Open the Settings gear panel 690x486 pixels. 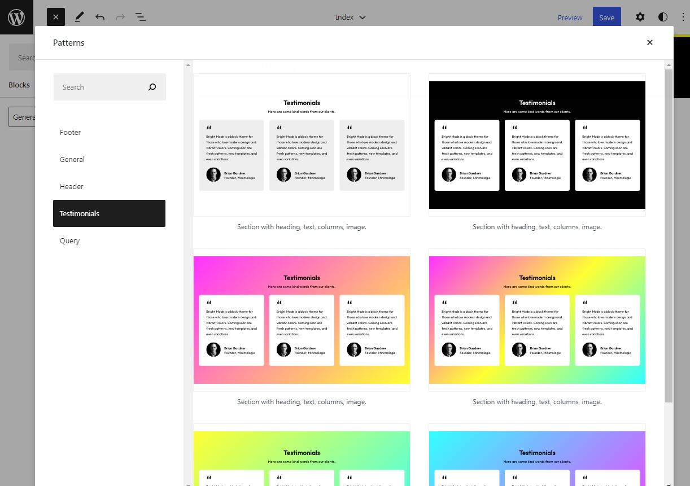[x=640, y=17]
